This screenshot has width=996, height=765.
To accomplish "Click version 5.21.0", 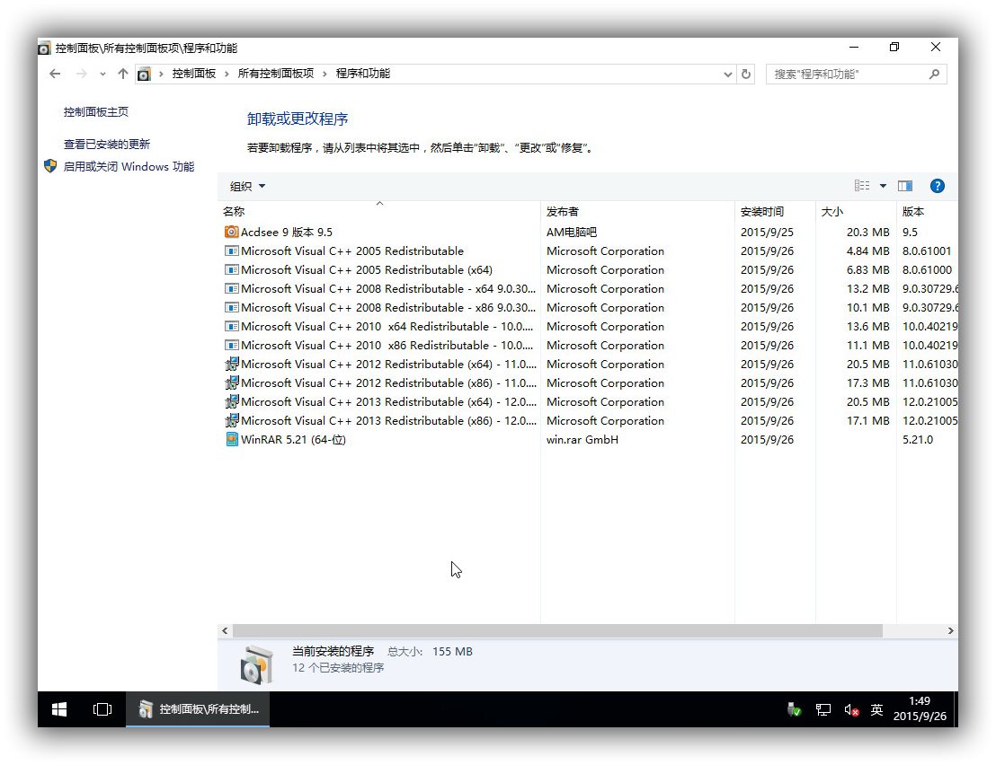I will coord(917,440).
